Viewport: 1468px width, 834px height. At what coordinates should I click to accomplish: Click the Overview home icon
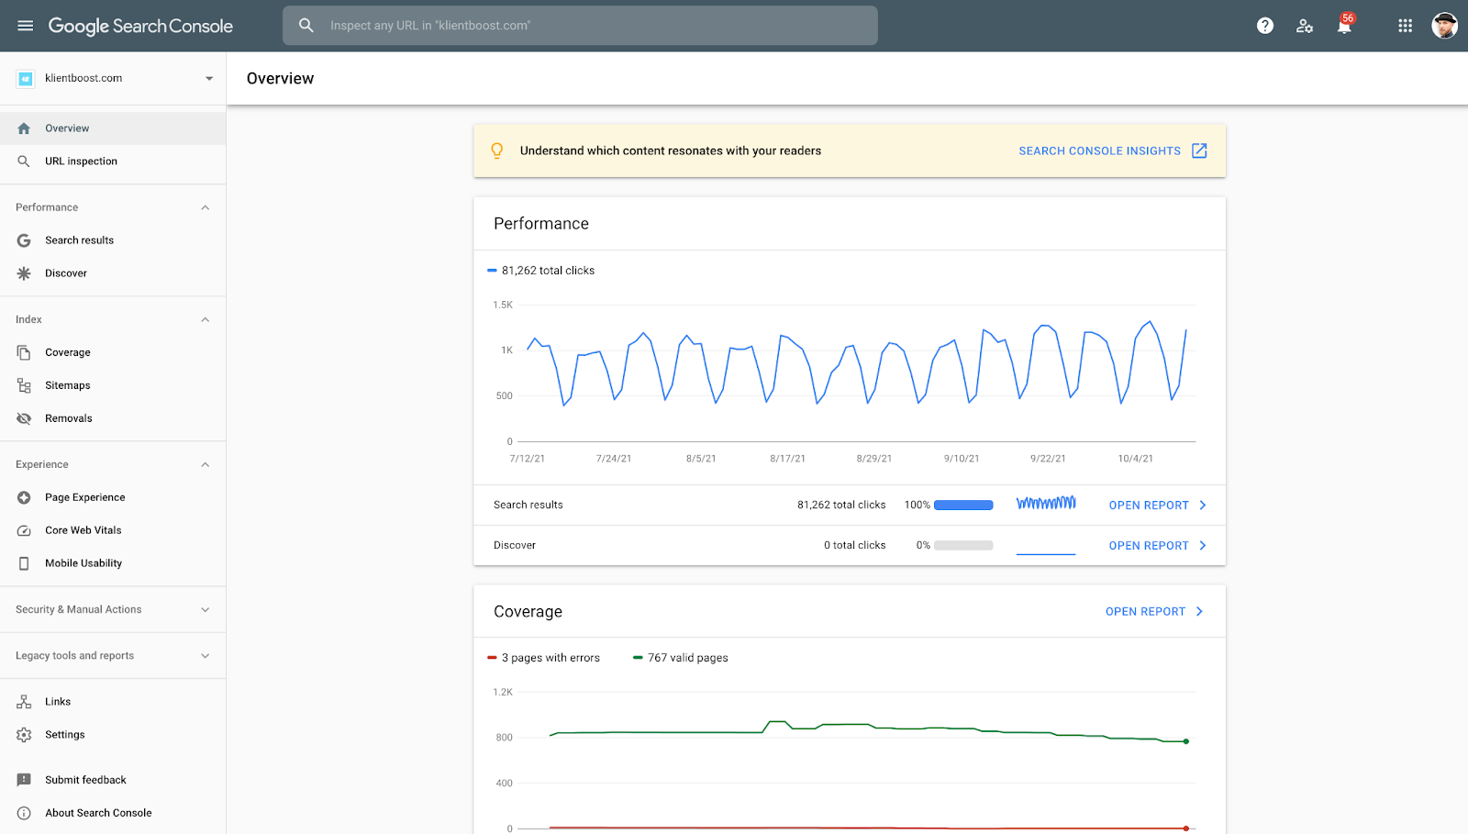tap(24, 128)
